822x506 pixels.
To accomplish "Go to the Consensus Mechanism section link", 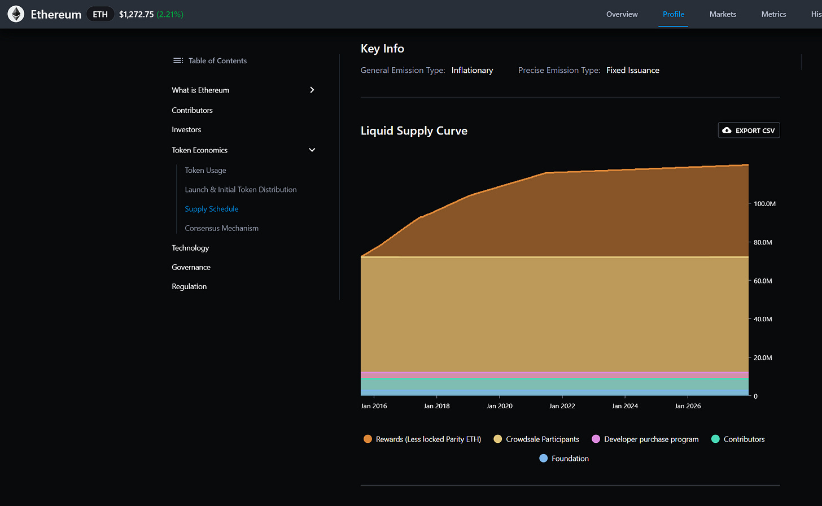I will click(222, 228).
